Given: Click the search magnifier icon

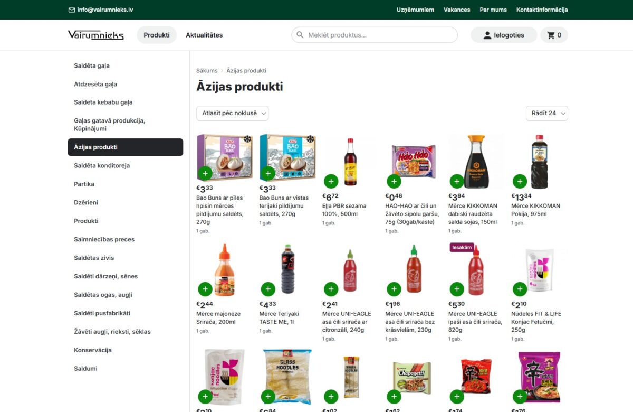Looking at the screenshot, I should click(x=300, y=34).
